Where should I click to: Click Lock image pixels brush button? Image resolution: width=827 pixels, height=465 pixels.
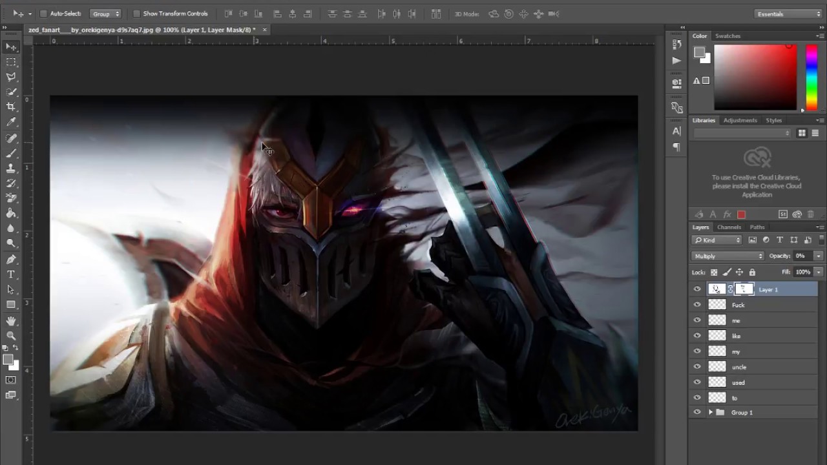tap(727, 272)
